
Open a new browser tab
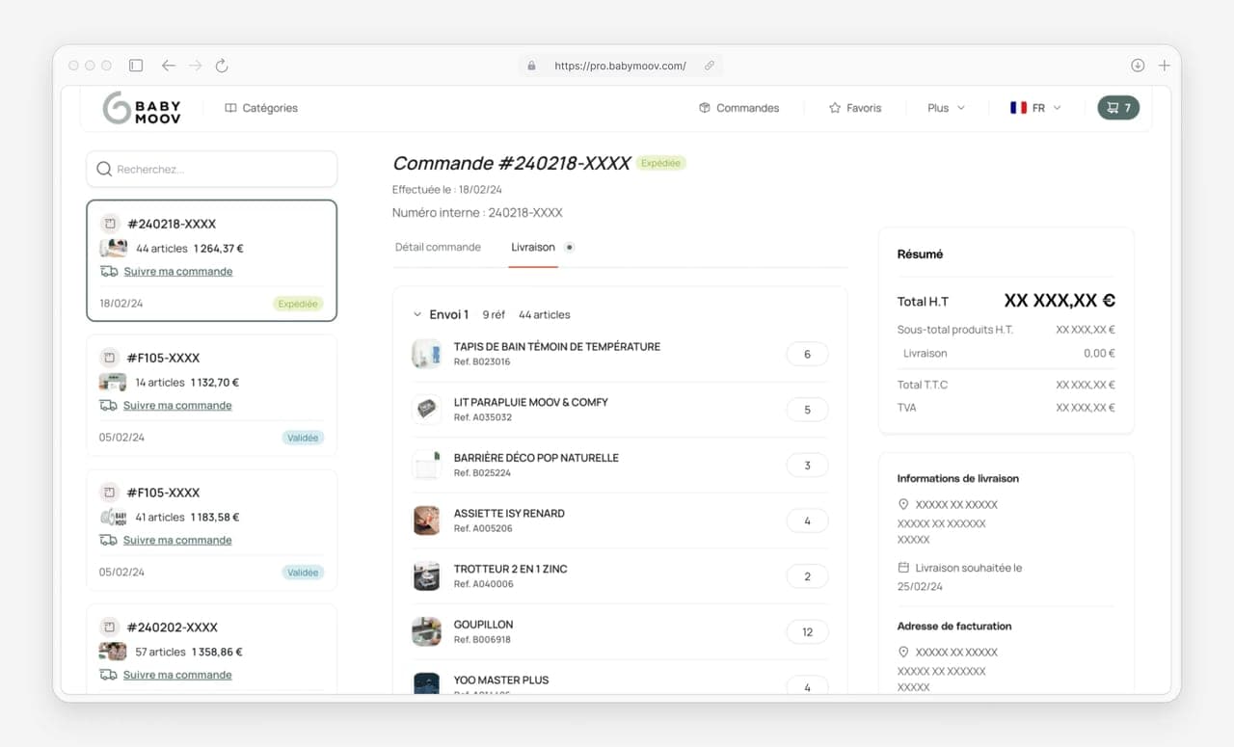tap(1165, 66)
